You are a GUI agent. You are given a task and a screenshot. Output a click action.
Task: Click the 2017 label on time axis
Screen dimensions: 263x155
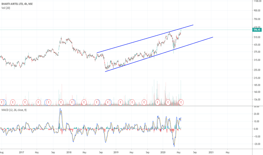21,152
